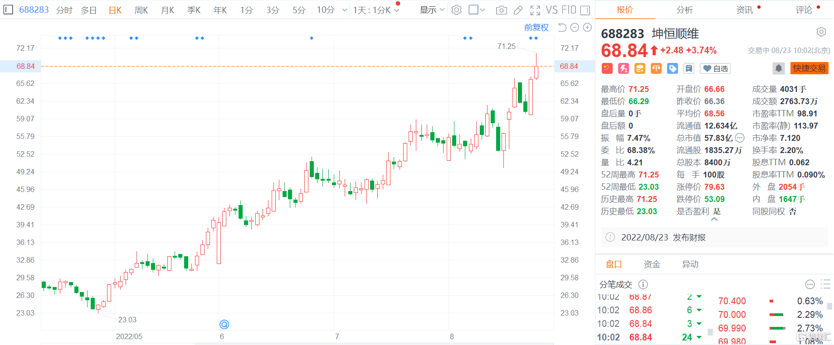Viewport: 834px width, 345px height.
Task: Open 分析 analysis tab
Action: [684, 10]
